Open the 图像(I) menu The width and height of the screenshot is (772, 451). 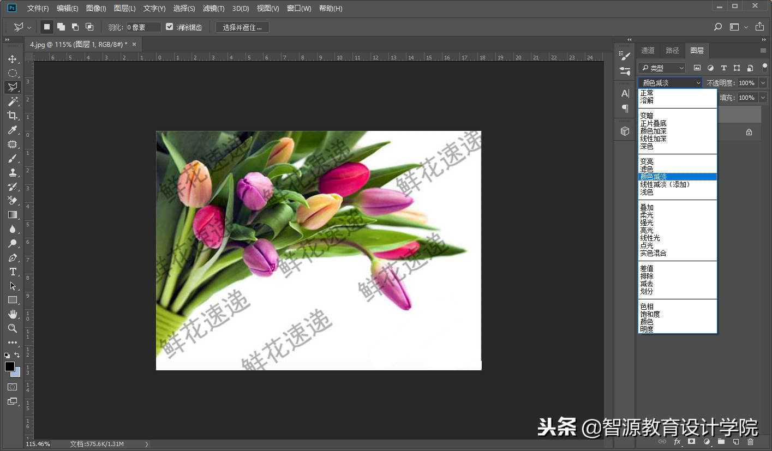click(96, 8)
